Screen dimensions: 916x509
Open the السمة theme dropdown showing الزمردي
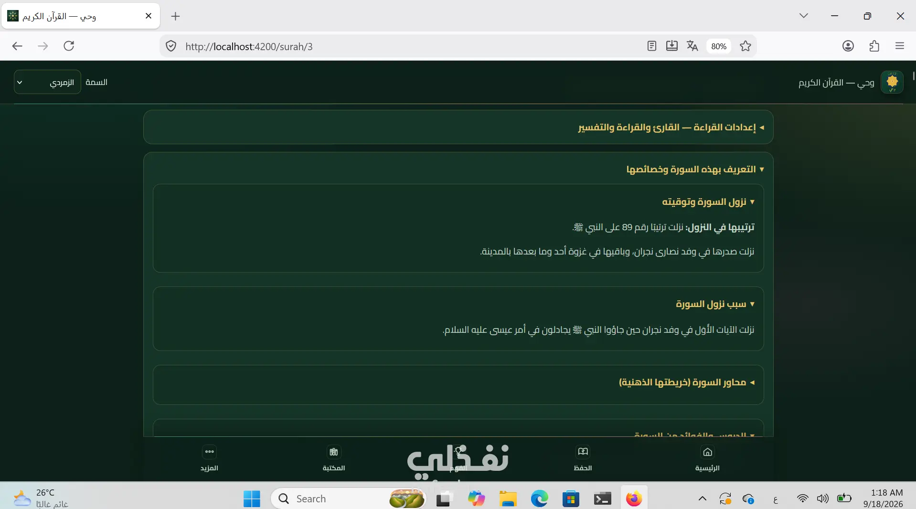[x=47, y=82]
